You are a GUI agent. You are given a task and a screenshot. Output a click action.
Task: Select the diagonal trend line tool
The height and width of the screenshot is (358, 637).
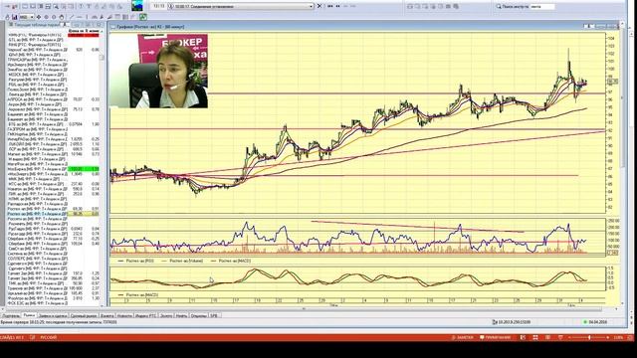pos(72,17)
